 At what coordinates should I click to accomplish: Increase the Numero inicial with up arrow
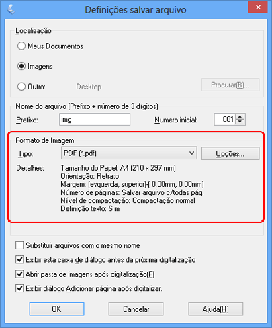(240, 117)
